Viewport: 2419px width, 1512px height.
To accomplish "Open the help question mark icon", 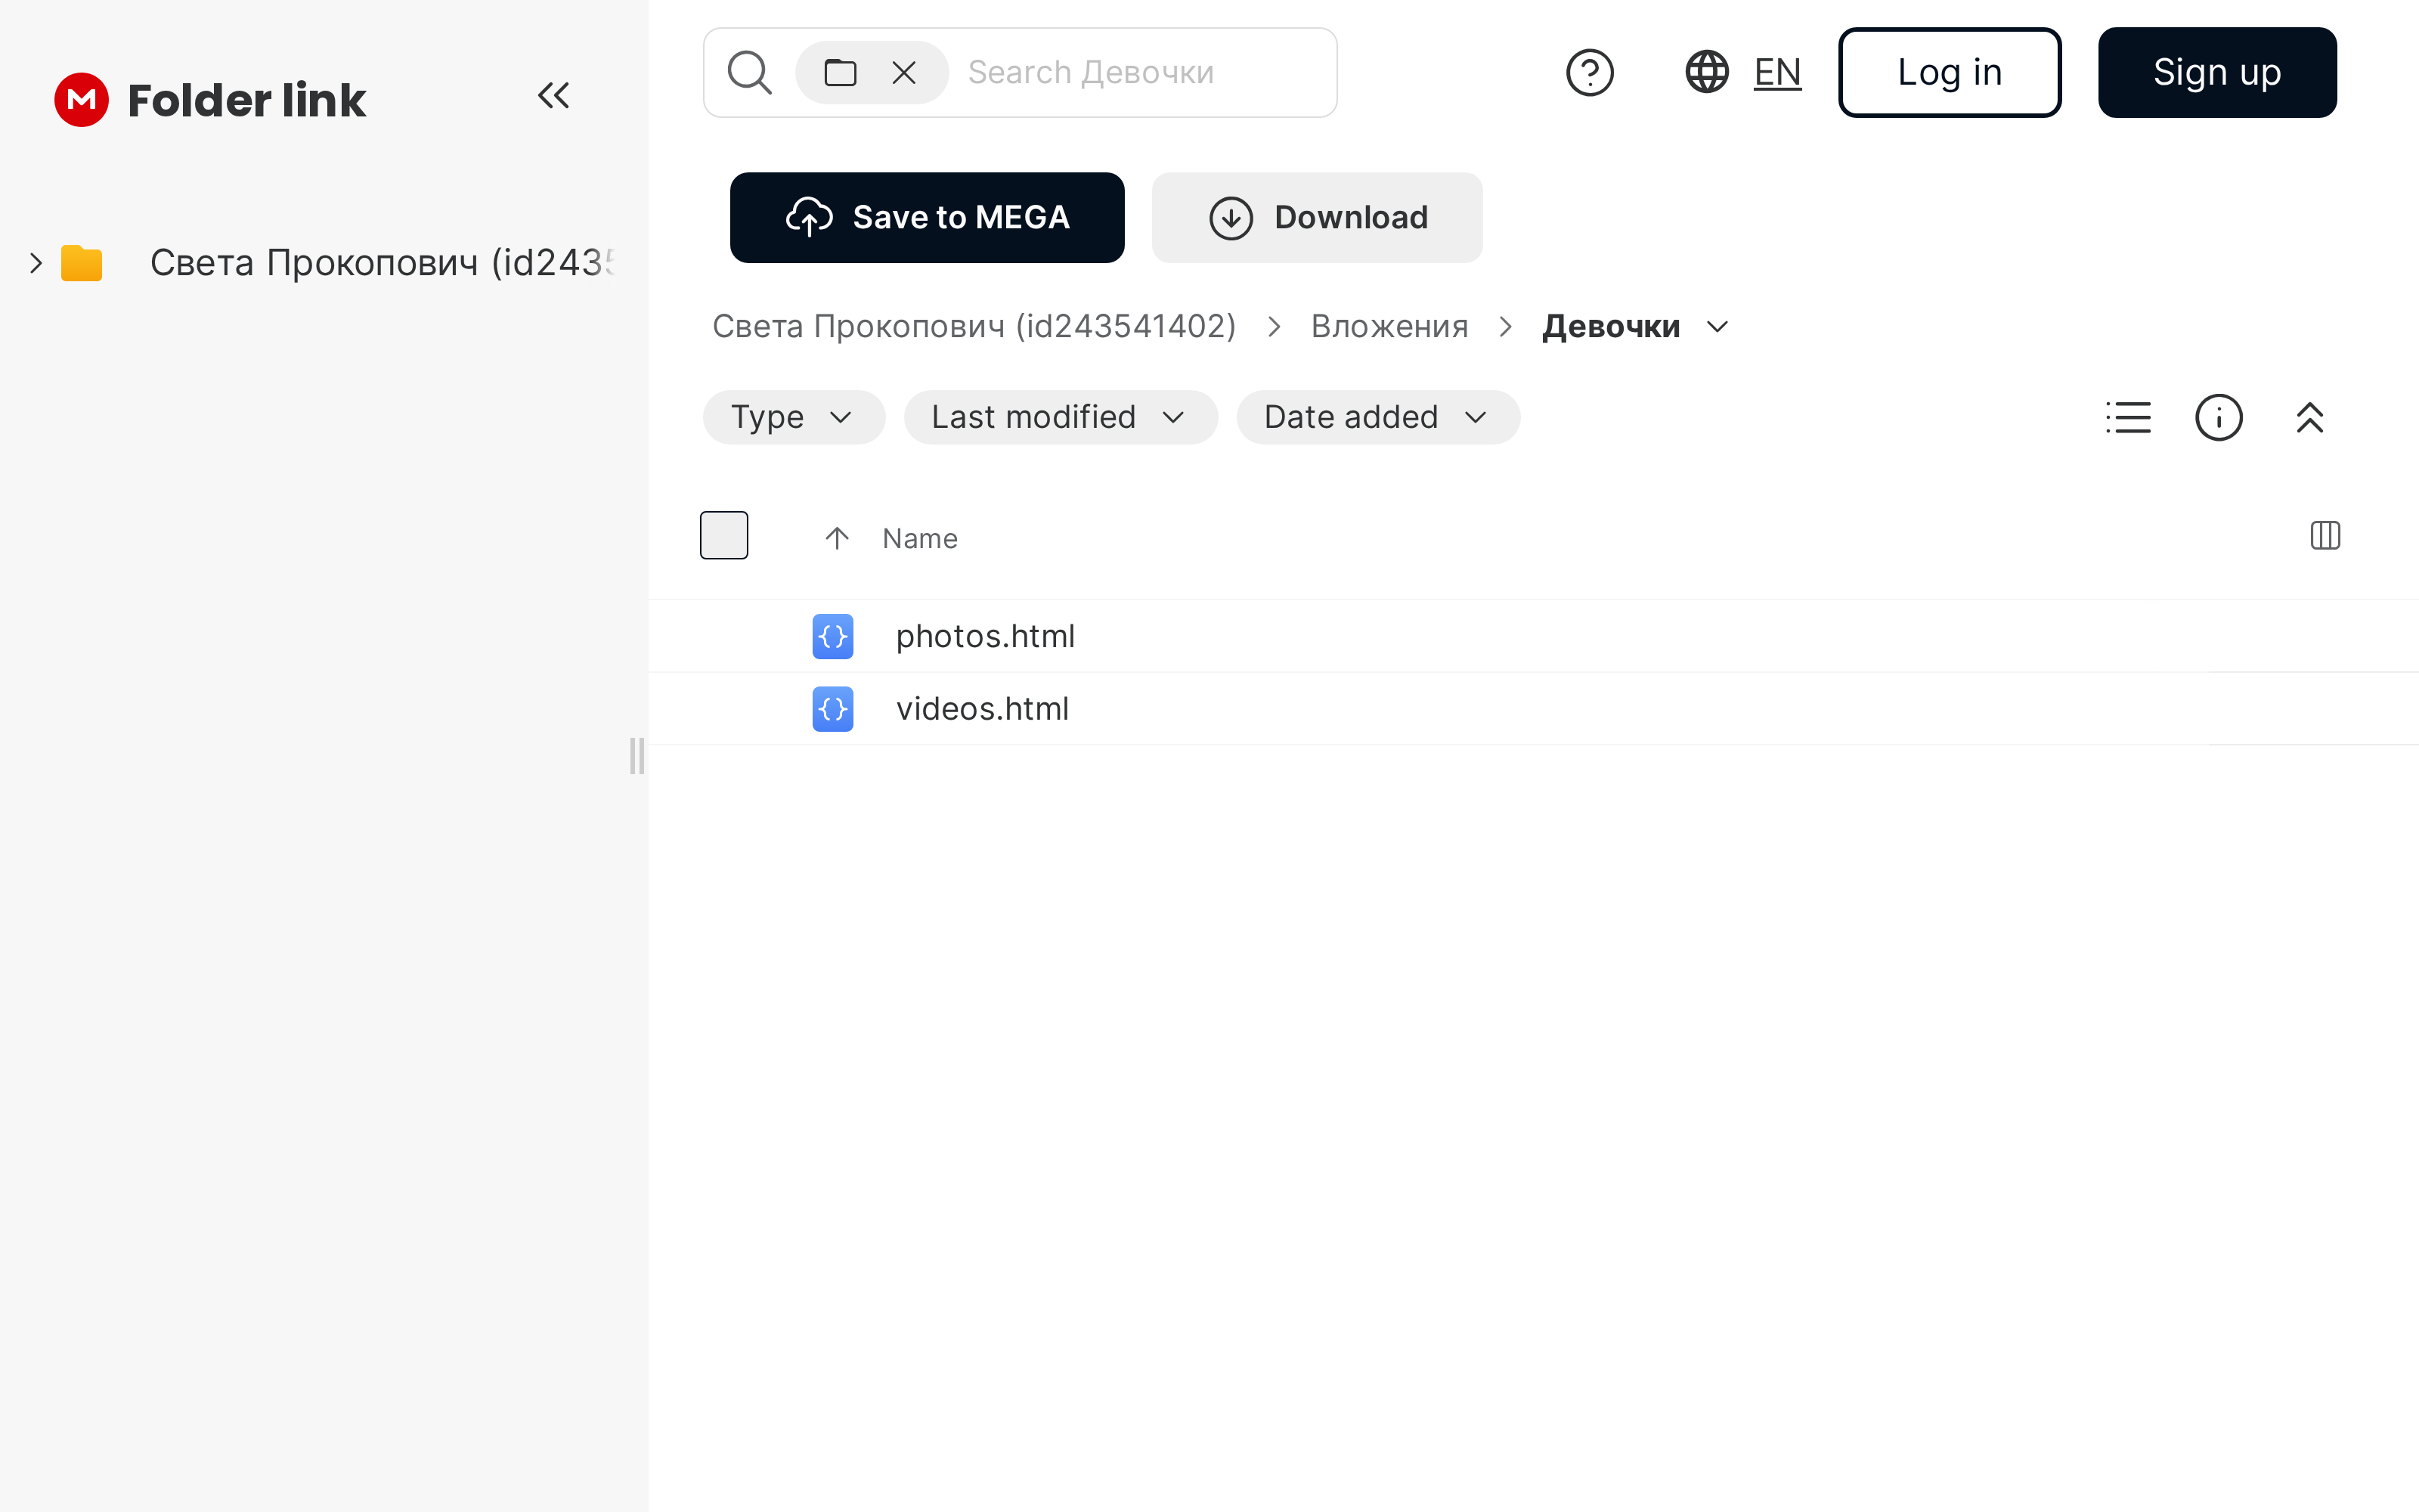I will [1588, 72].
